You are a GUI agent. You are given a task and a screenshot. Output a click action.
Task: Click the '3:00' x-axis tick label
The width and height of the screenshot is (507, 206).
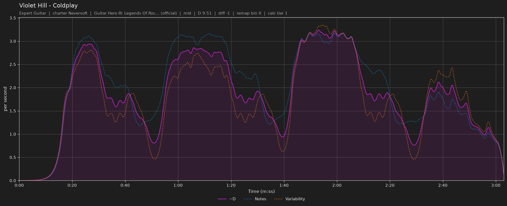click(x=496, y=185)
